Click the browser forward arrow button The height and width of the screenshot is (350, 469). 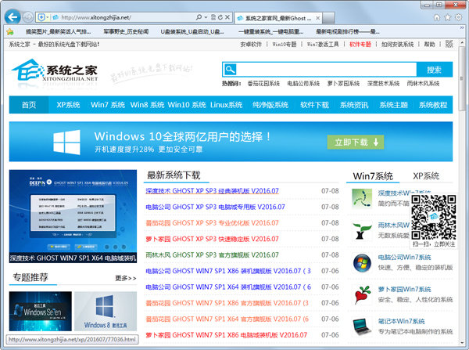point(30,16)
